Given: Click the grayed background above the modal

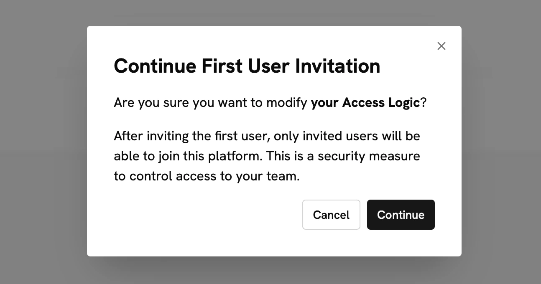Looking at the screenshot, I should coord(270,10).
